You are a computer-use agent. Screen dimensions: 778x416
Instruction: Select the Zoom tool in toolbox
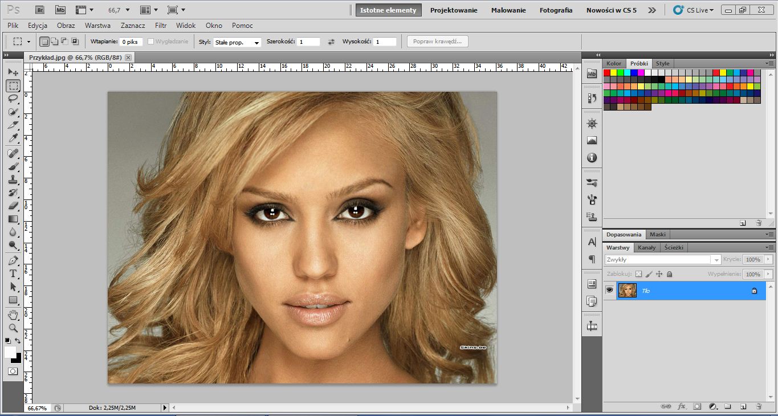click(x=13, y=328)
